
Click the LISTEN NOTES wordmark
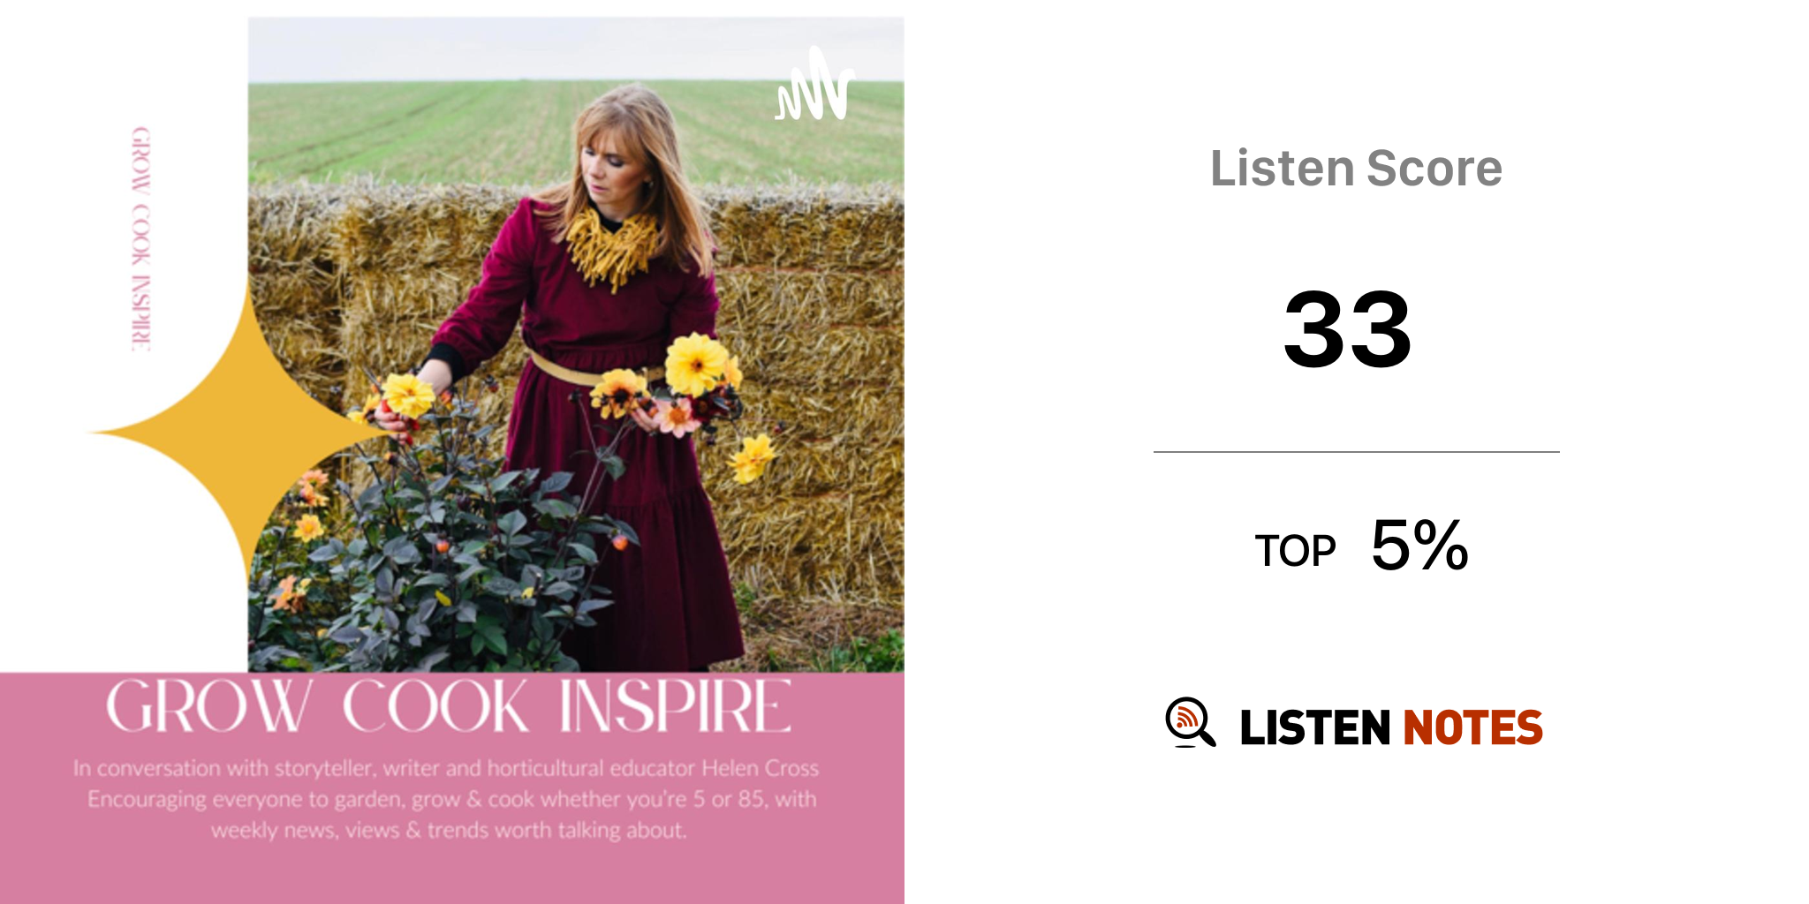point(1391,727)
